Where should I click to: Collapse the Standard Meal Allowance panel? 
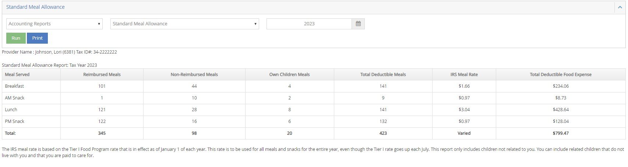[620, 7]
